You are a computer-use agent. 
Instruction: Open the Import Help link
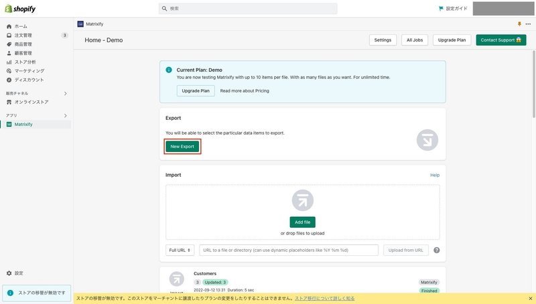pos(435,175)
